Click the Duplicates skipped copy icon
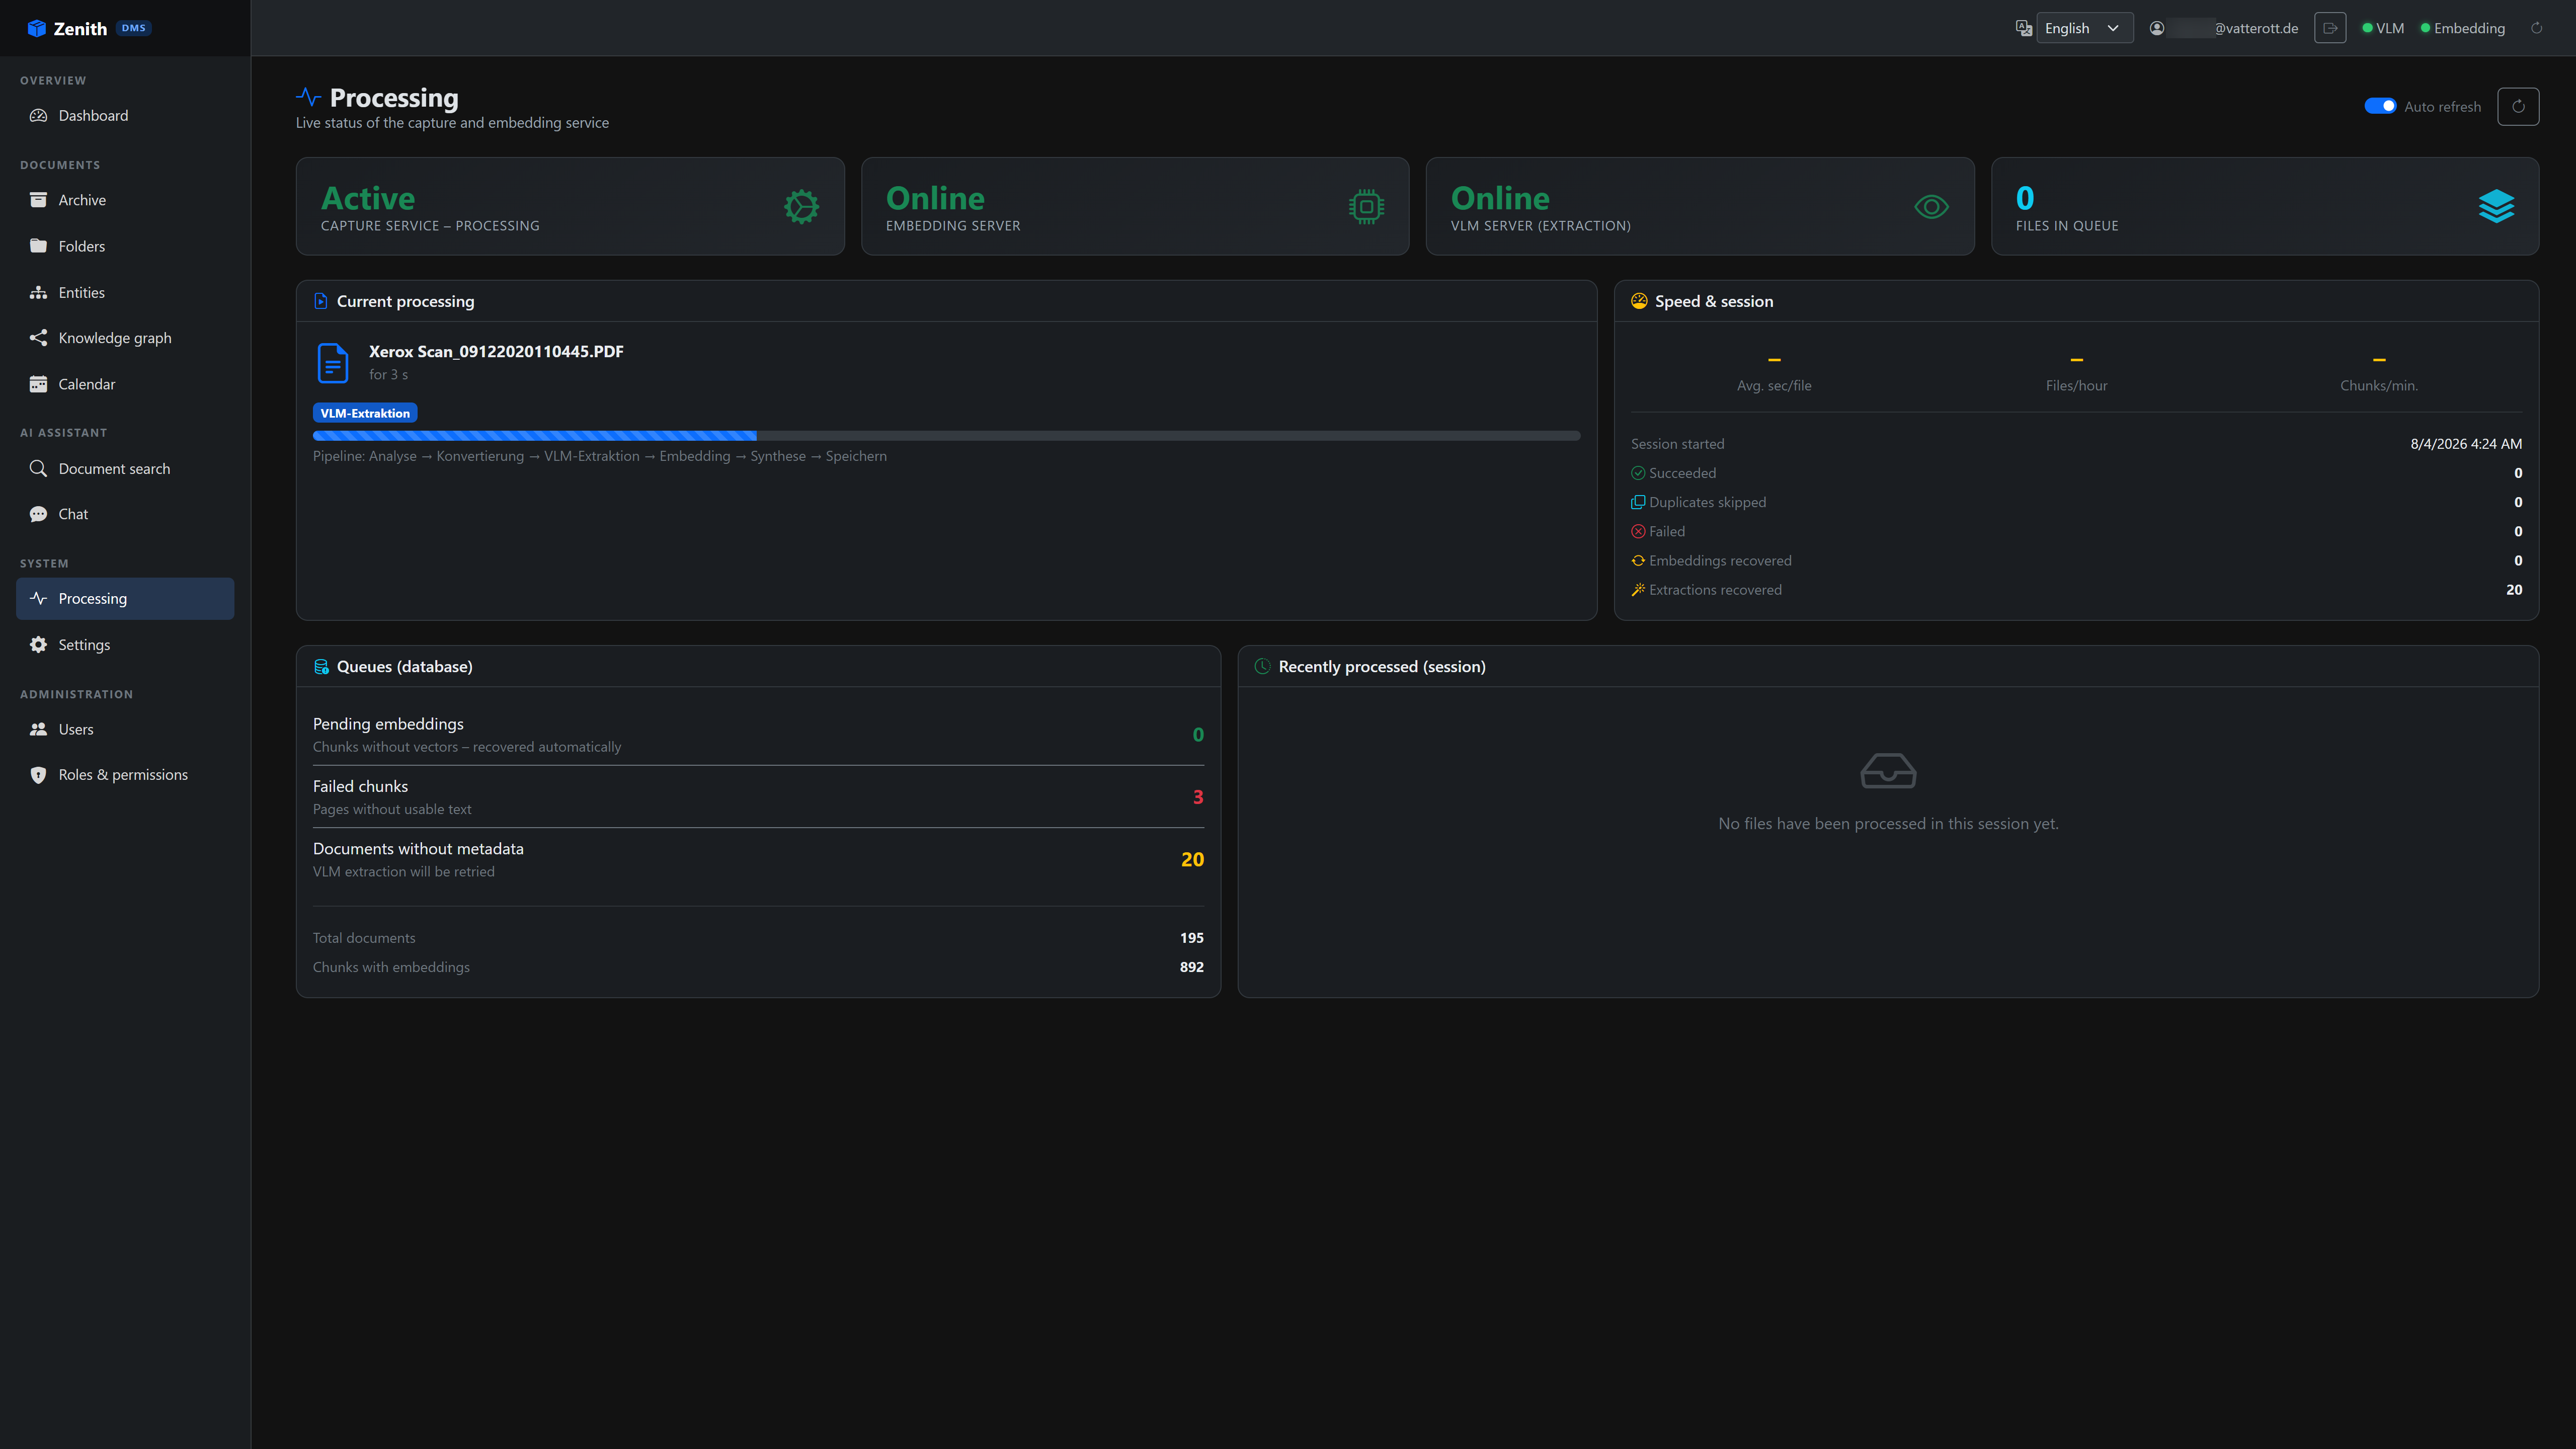This screenshot has height=1449, width=2576. coord(1638,502)
